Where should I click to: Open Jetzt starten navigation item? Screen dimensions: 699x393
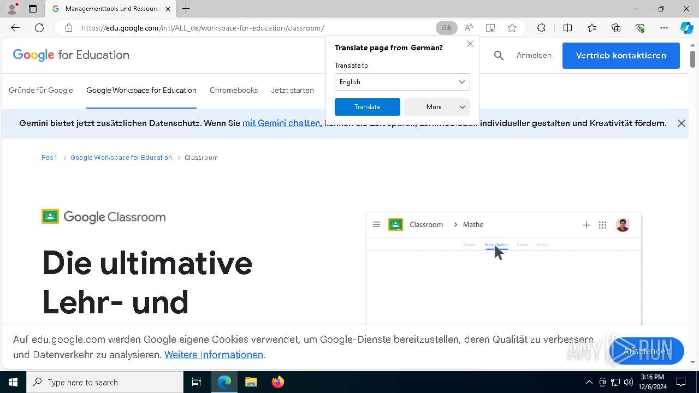point(293,90)
